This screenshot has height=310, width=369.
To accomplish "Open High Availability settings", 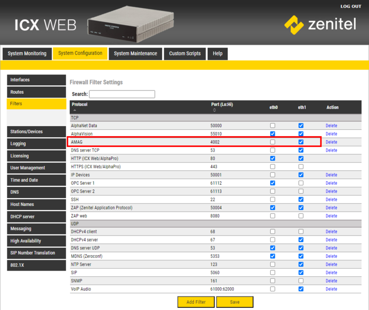I will (37, 241).
